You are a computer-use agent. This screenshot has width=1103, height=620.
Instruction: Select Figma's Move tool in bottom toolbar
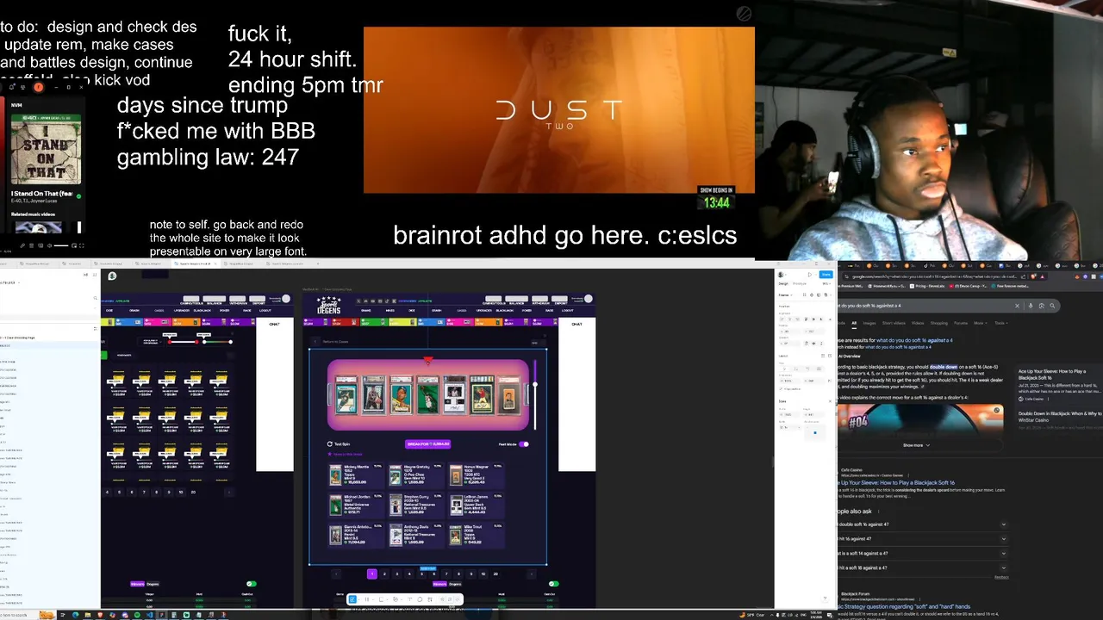click(352, 599)
